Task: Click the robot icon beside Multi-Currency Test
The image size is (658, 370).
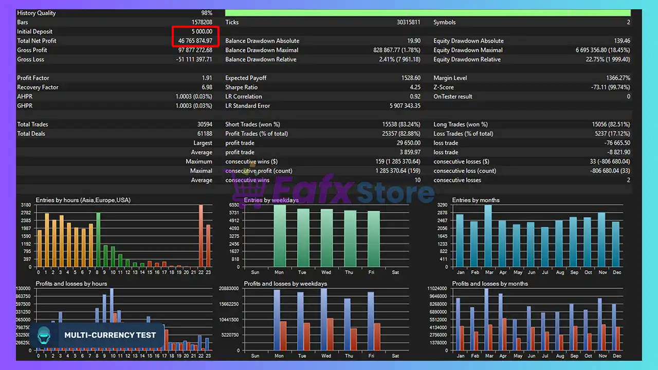Action: 45,335
